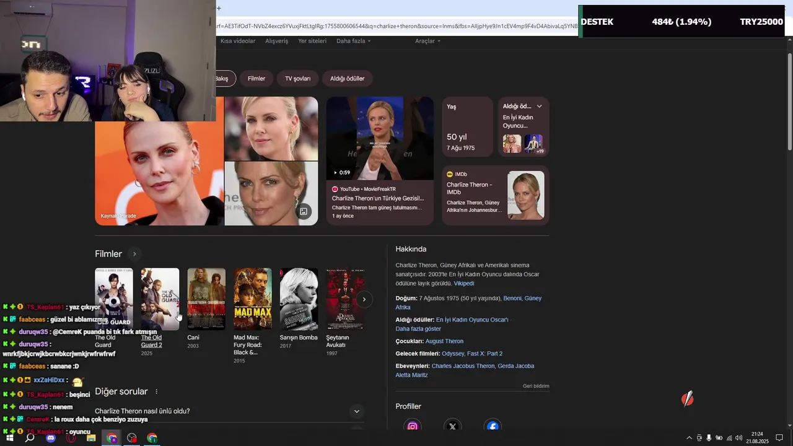This screenshot has height=446, width=793.
Task: Open the Vikipedi link
Action: click(464, 283)
